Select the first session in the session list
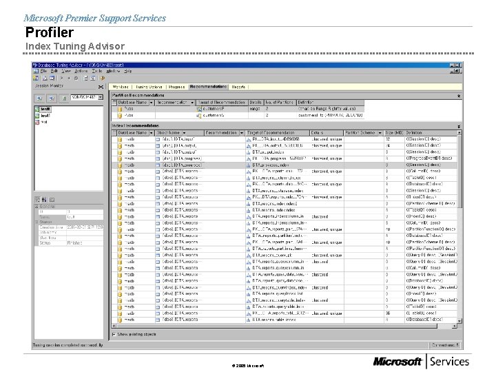This screenshot has height=372, width=496. click(x=43, y=109)
